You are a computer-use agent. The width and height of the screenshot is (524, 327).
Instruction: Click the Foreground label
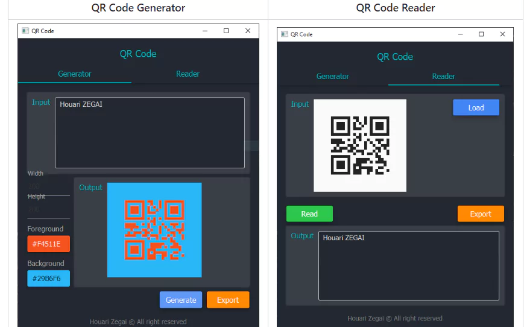click(x=45, y=229)
